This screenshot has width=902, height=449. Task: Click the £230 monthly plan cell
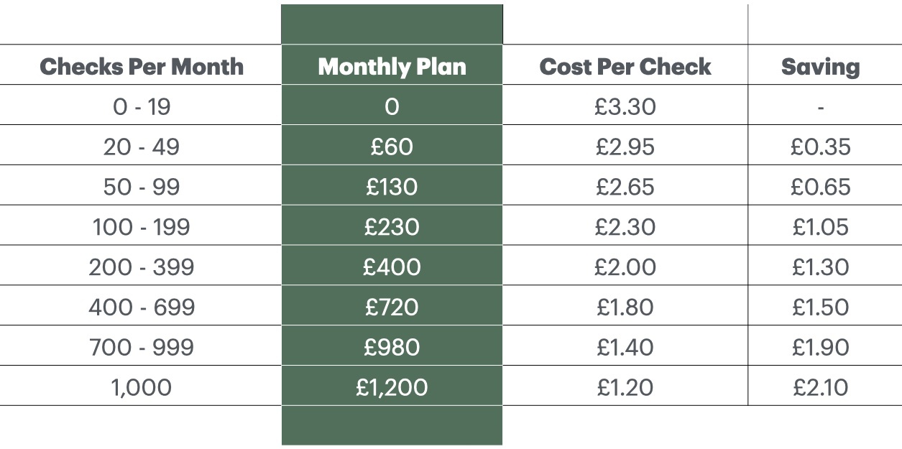click(392, 228)
